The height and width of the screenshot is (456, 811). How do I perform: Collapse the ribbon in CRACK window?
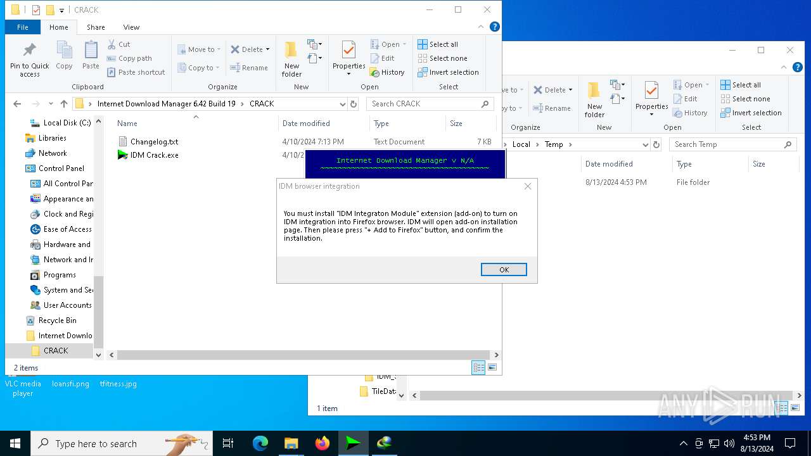[482, 27]
